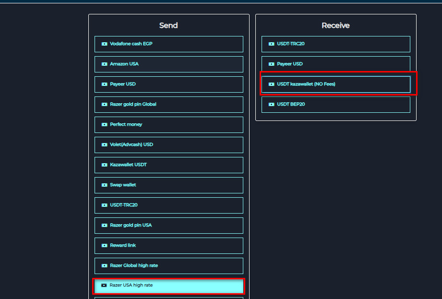The height and width of the screenshot is (299, 442).
Task: Pick Razer gold pin USA option
Action: coord(168,225)
